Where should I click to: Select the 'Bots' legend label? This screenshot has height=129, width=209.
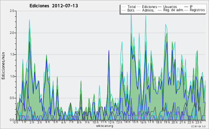(131, 10)
